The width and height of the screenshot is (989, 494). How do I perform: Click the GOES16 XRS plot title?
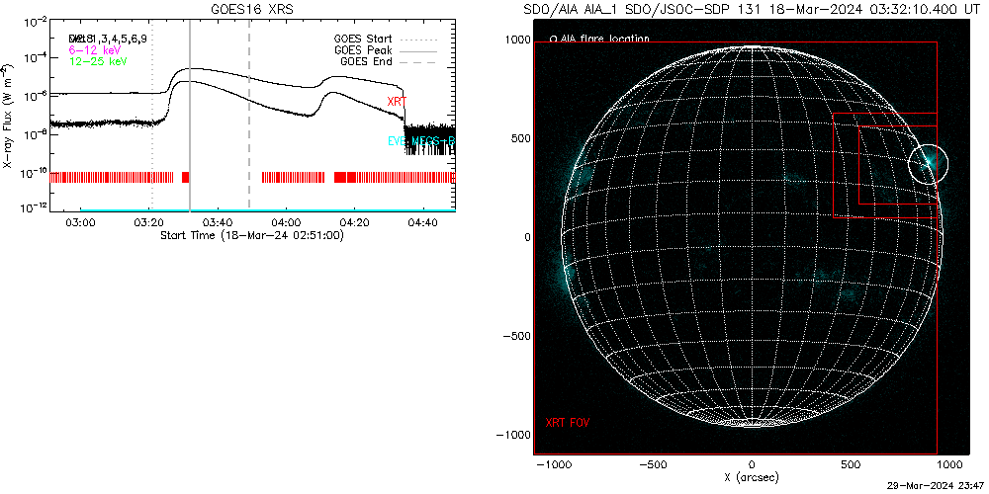[x=252, y=10]
